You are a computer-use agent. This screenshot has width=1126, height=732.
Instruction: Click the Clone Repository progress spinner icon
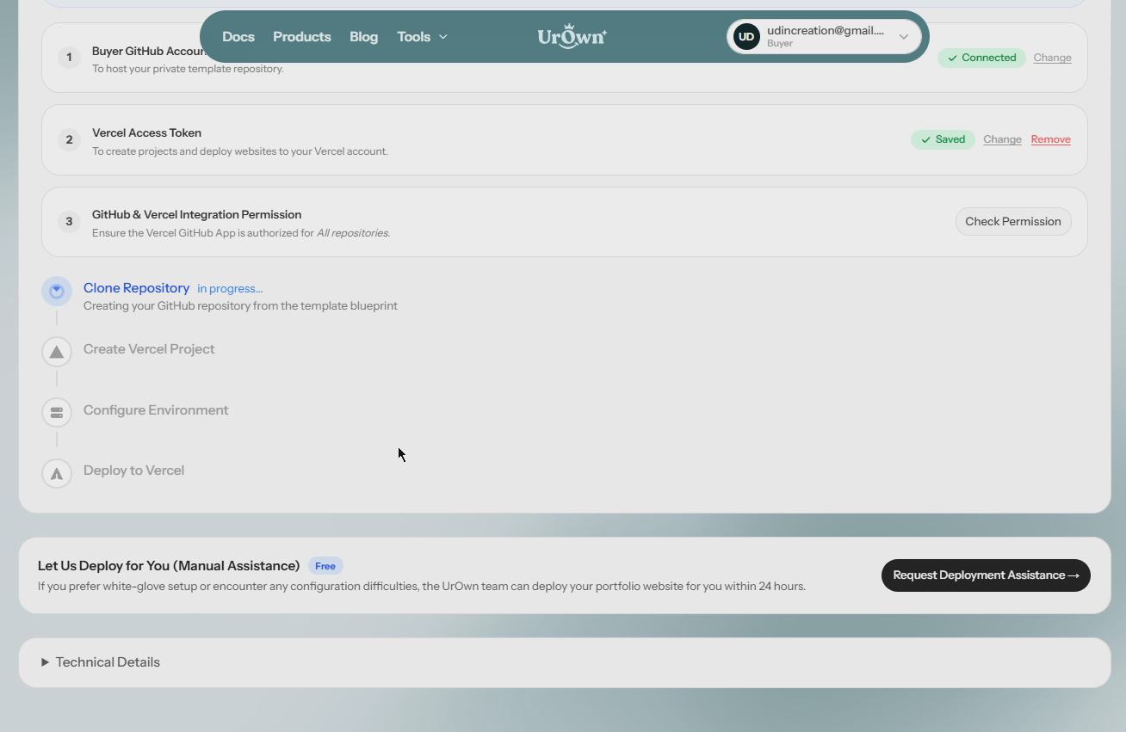[57, 291]
